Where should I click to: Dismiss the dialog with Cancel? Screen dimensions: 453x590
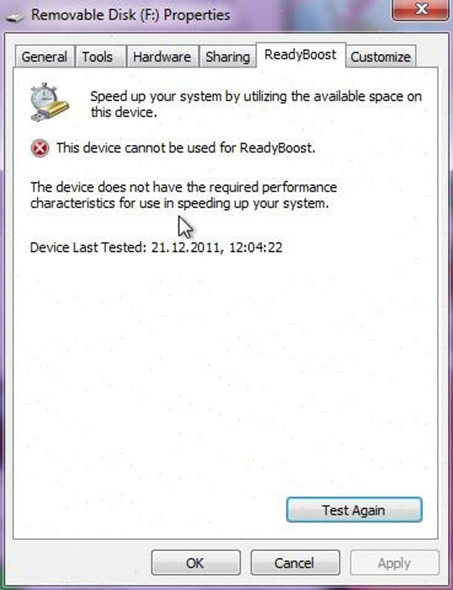[294, 563]
